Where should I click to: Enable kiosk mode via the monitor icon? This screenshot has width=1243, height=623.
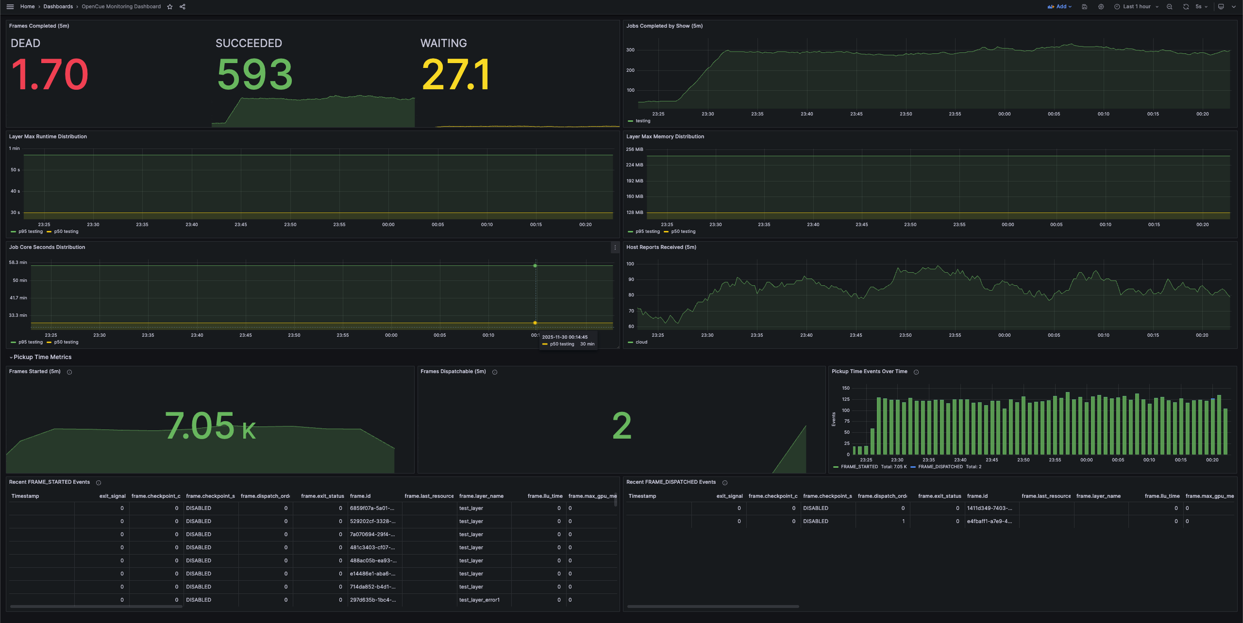[1220, 6]
